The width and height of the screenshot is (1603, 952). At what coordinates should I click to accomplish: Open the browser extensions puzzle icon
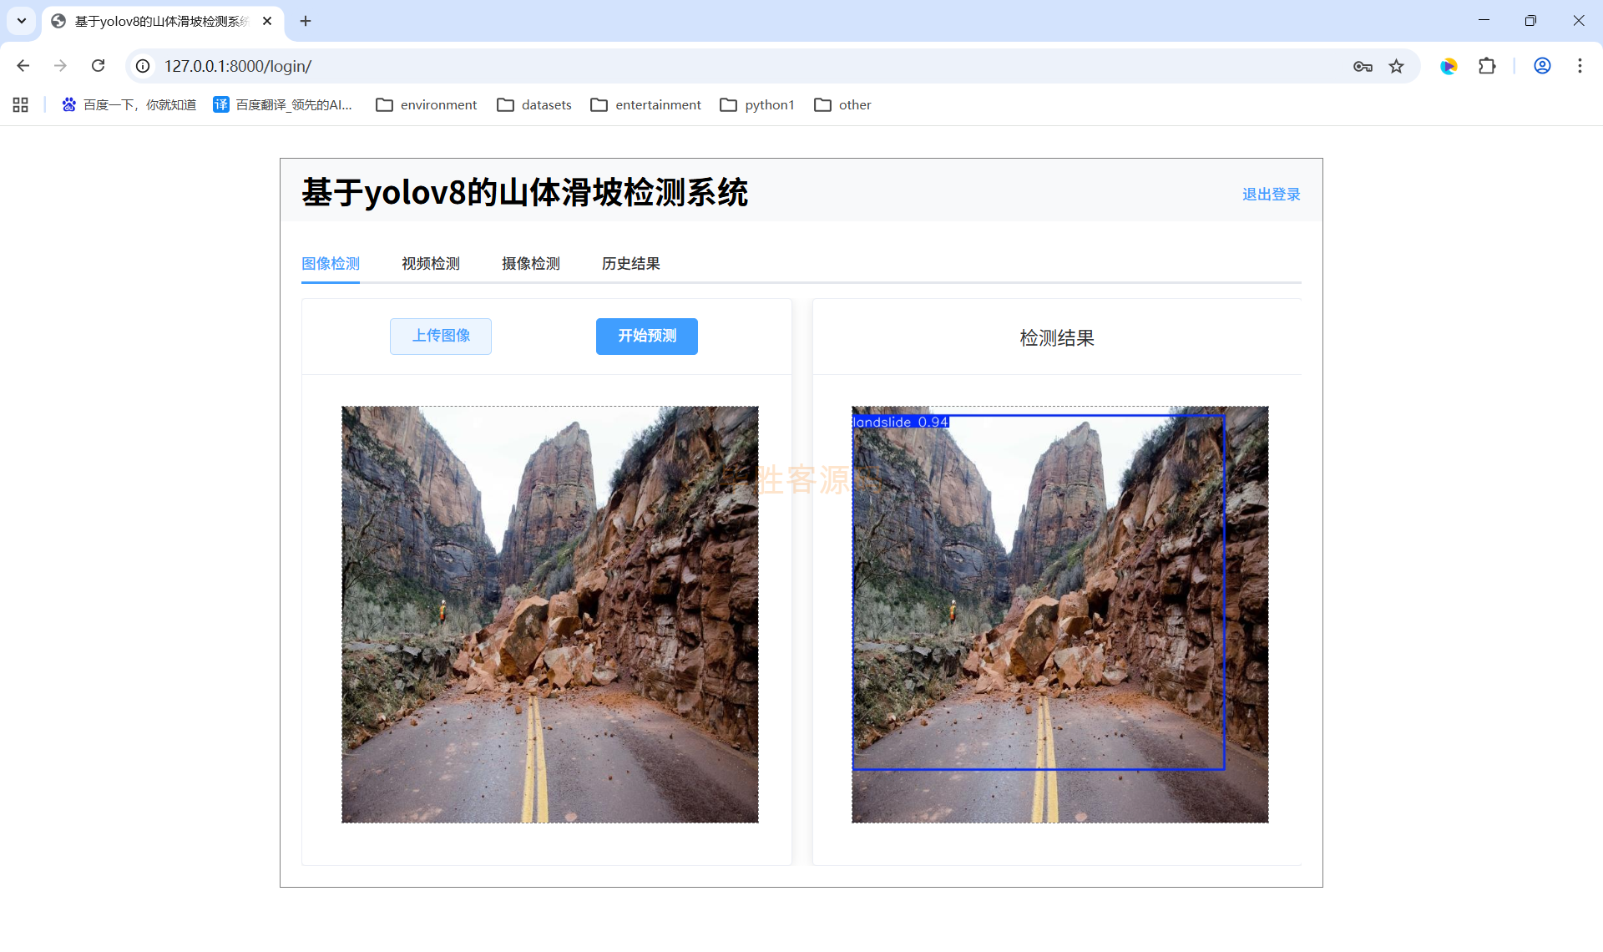1487,66
